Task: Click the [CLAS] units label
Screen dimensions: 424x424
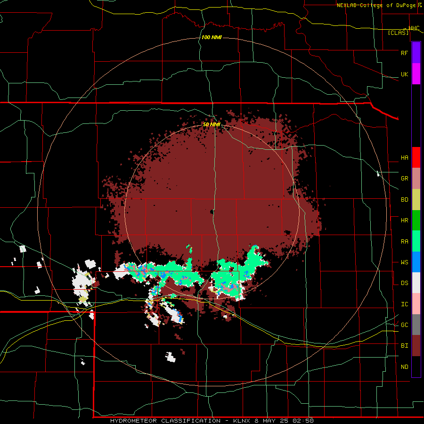Action: coord(398,33)
